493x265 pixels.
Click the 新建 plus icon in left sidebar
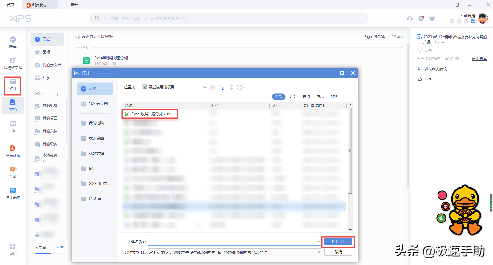point(13,39)
